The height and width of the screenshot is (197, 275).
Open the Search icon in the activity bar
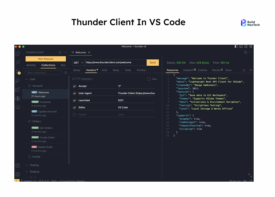[x=18, y=63]
